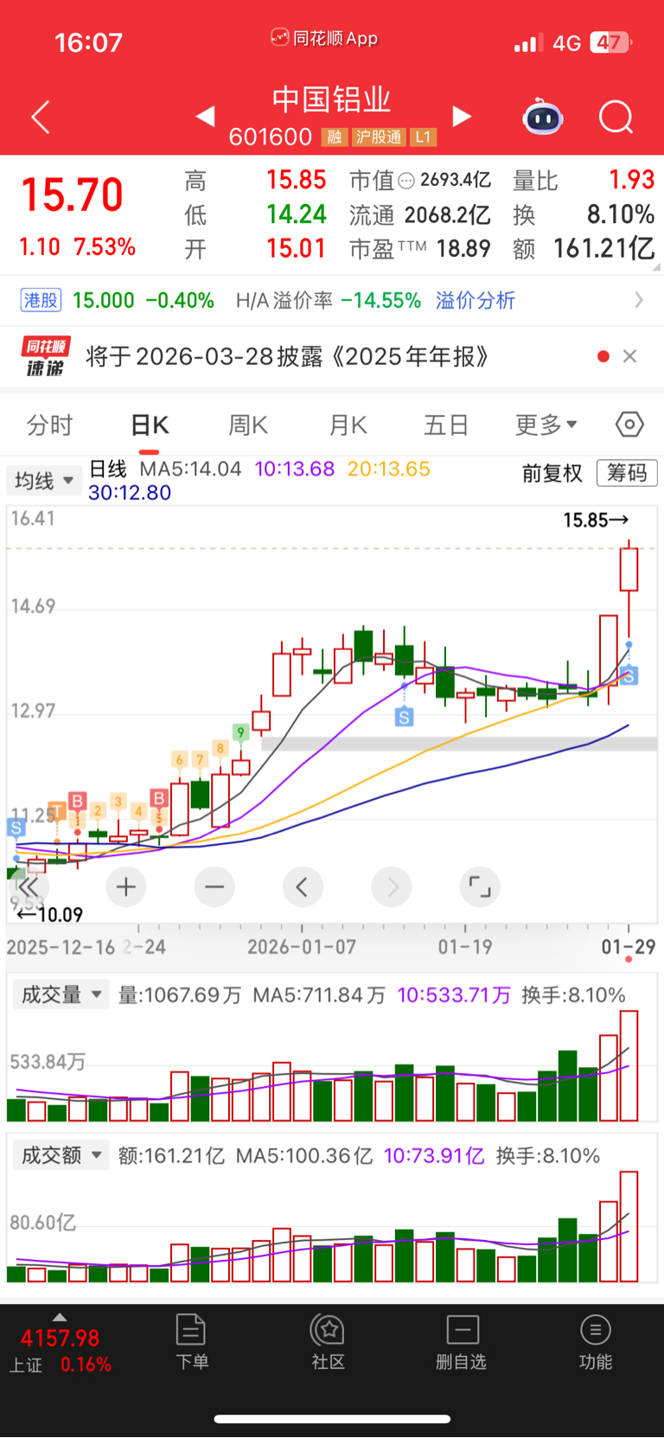Tap the orange 9 sequence marker
Image resolution: width=664 pixels, height=1438 pixels.
241,732
